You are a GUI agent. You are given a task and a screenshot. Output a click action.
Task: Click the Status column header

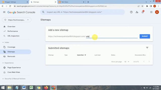(x=113, y=55)
